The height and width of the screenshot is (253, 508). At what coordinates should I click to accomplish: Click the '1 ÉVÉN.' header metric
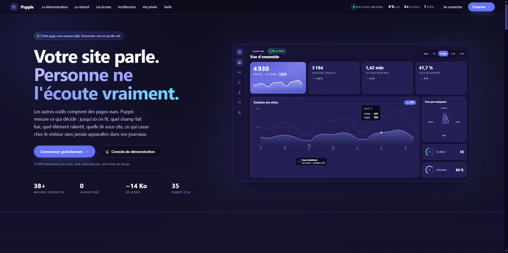[429, 7]
